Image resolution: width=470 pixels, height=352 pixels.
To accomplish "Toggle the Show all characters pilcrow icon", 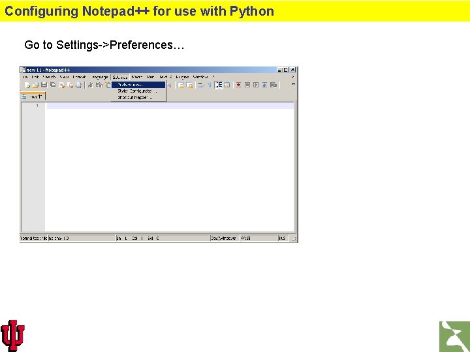I will (210, 85).
